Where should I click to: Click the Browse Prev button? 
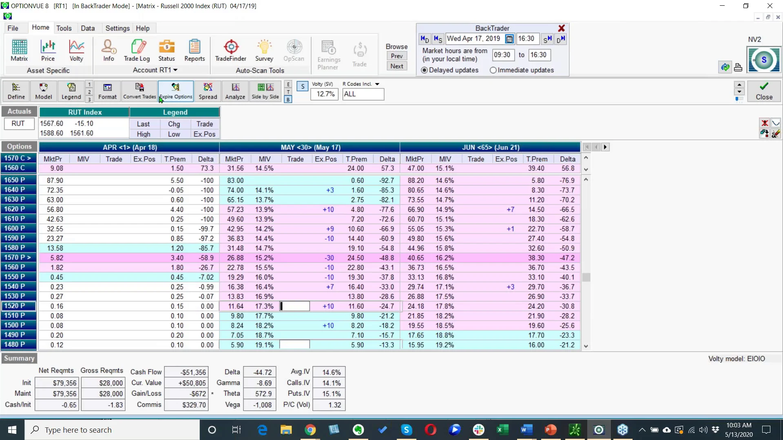pyautogui.click(x=397, y=56)
